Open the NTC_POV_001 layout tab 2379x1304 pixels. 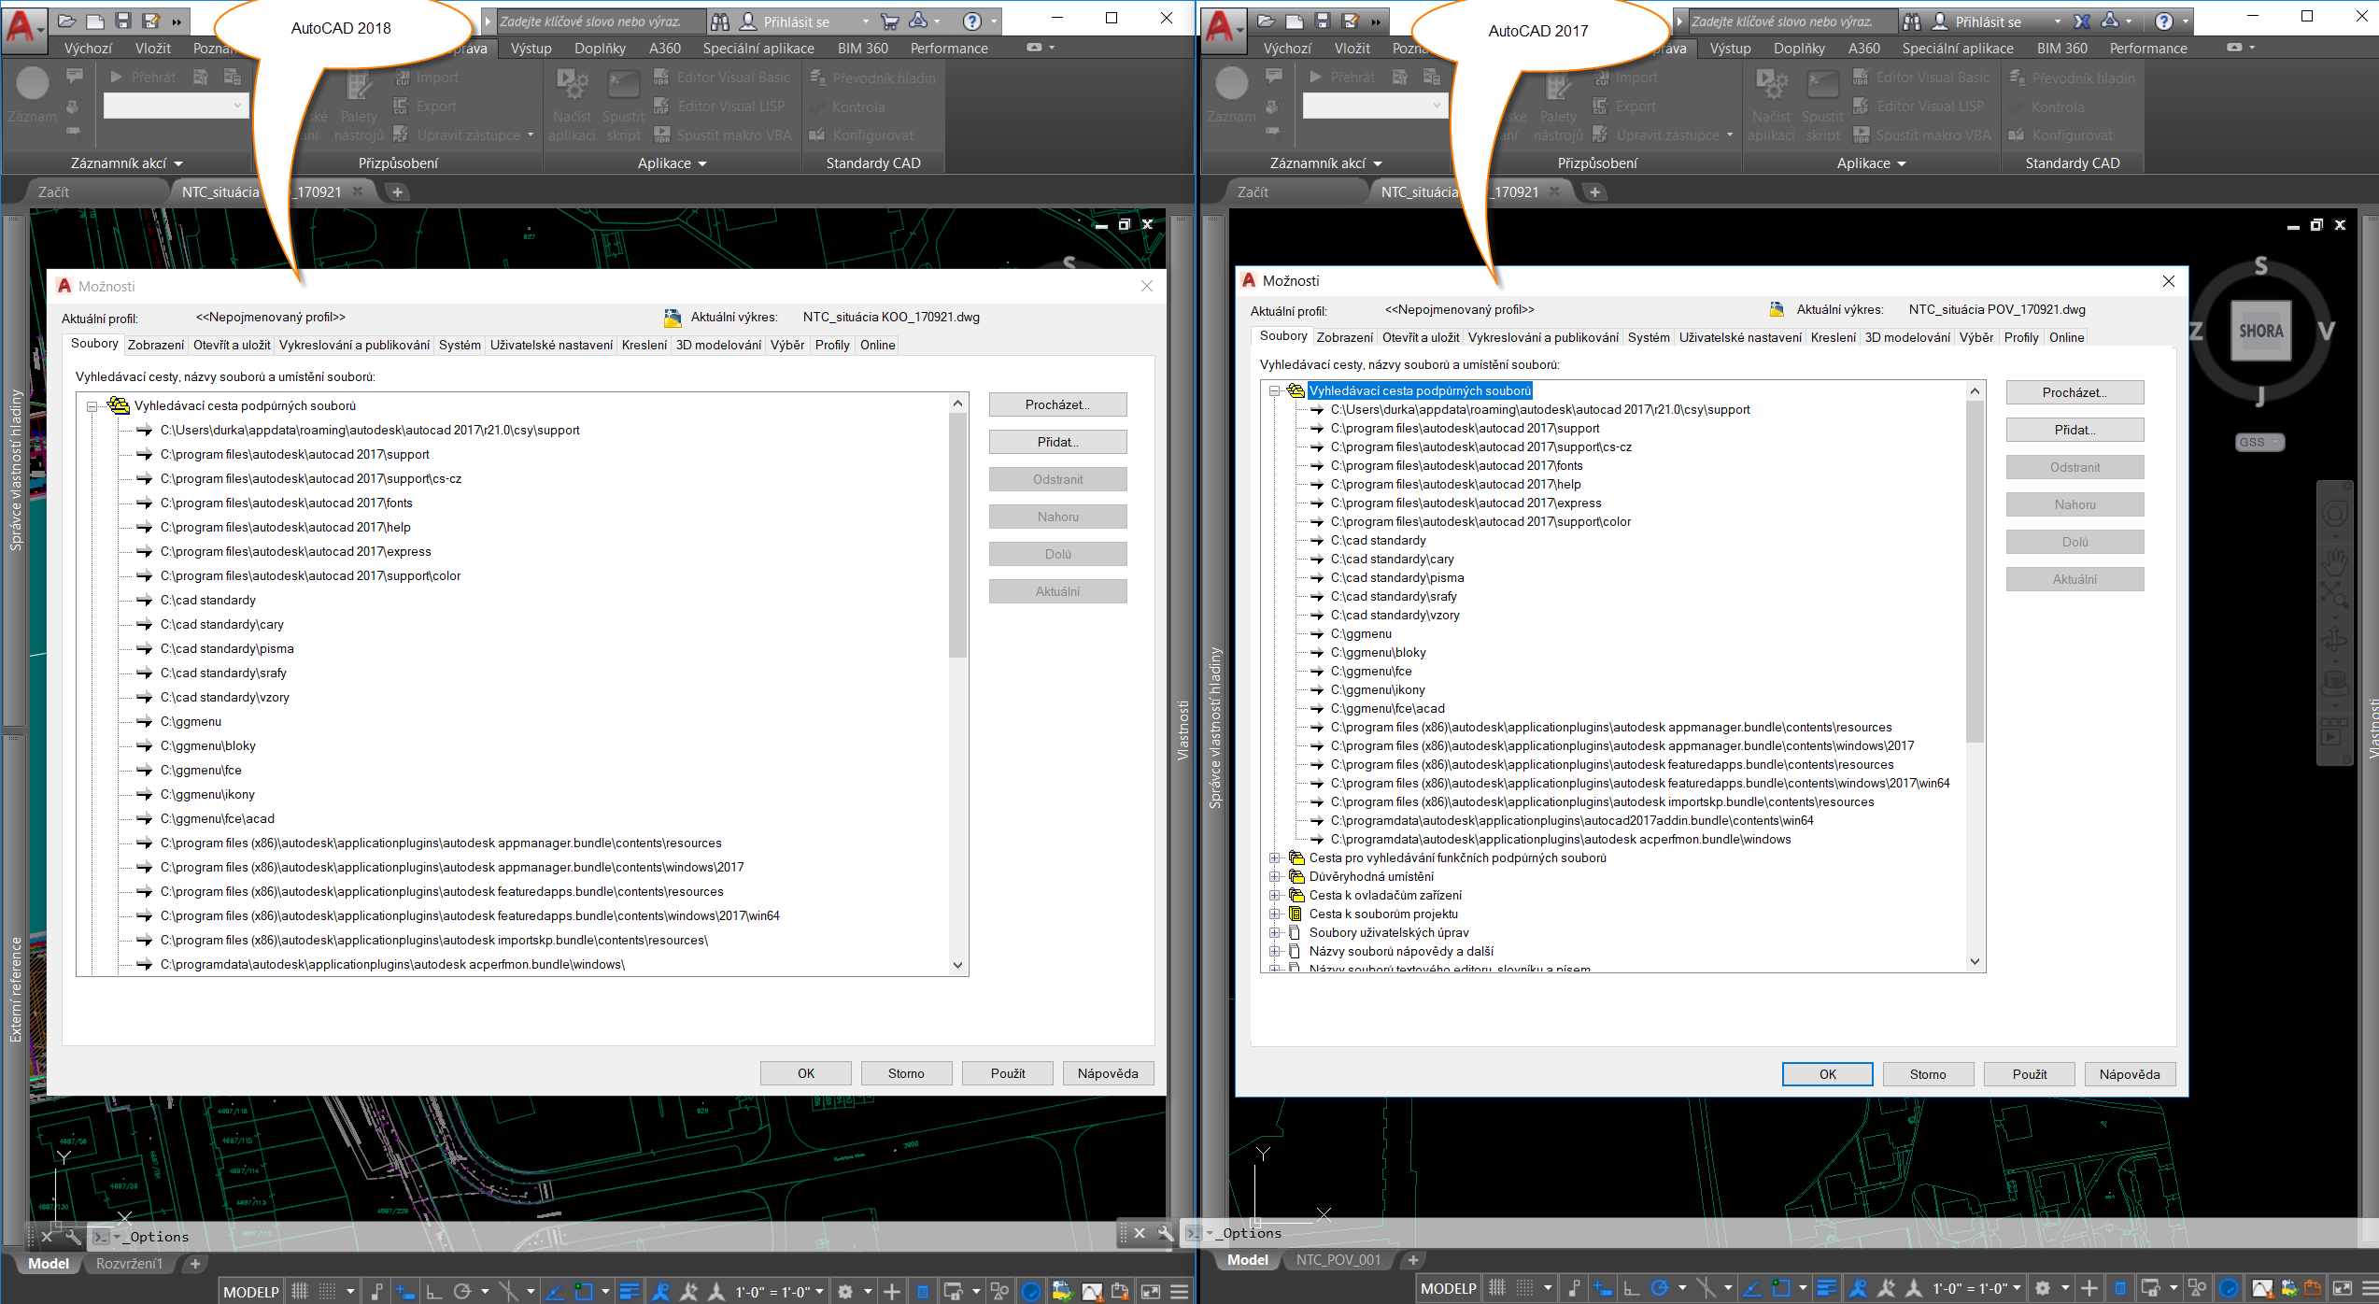point(1338,1260)
